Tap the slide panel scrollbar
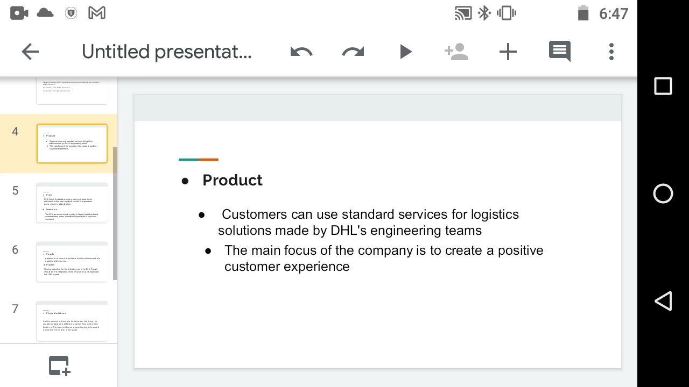Image resolution: width=689 pixels, height=387 pixels. (x=115, y=213)
